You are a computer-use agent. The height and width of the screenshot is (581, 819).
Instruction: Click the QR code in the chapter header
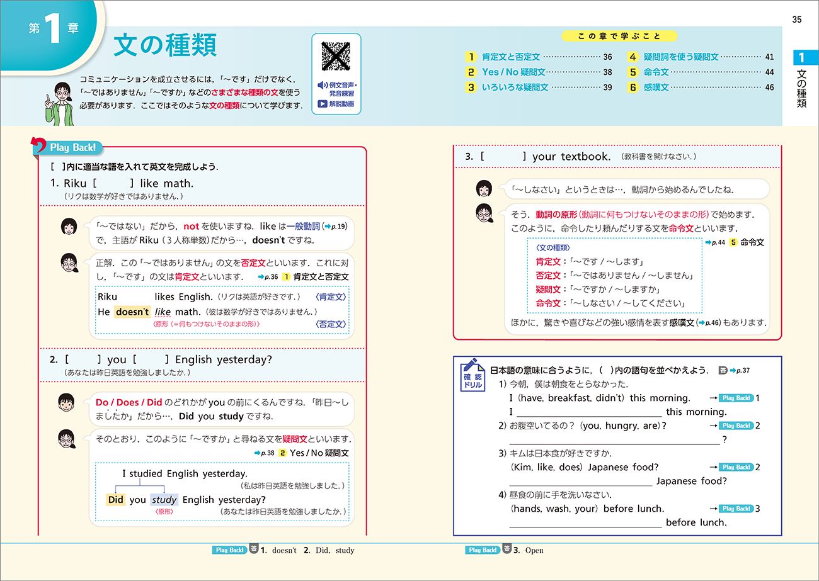coord(336,56)
